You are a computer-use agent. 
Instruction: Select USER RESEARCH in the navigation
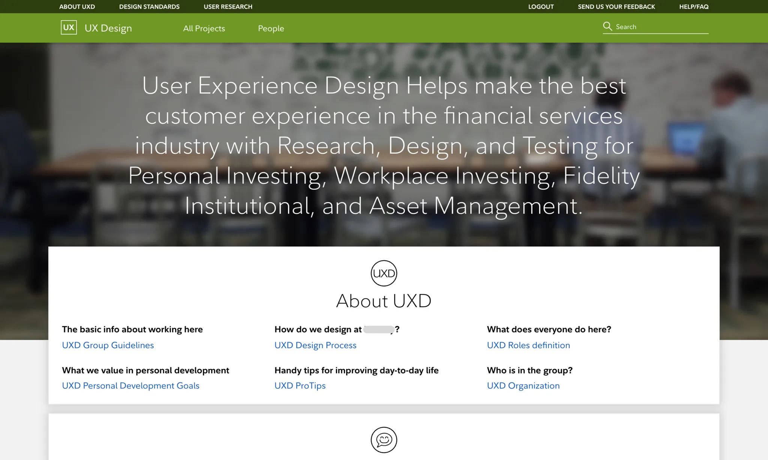pos(228,6)
